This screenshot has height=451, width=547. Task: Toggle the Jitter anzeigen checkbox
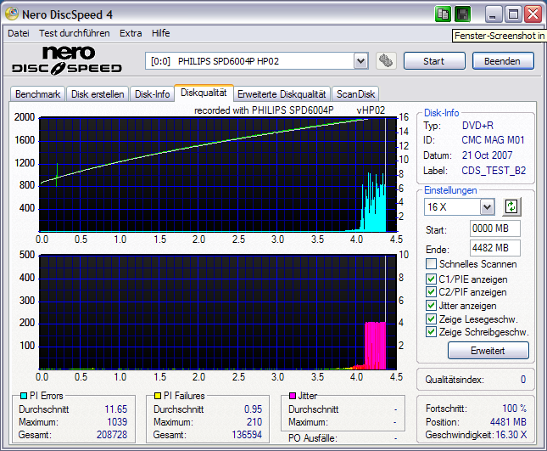point(431,305)
